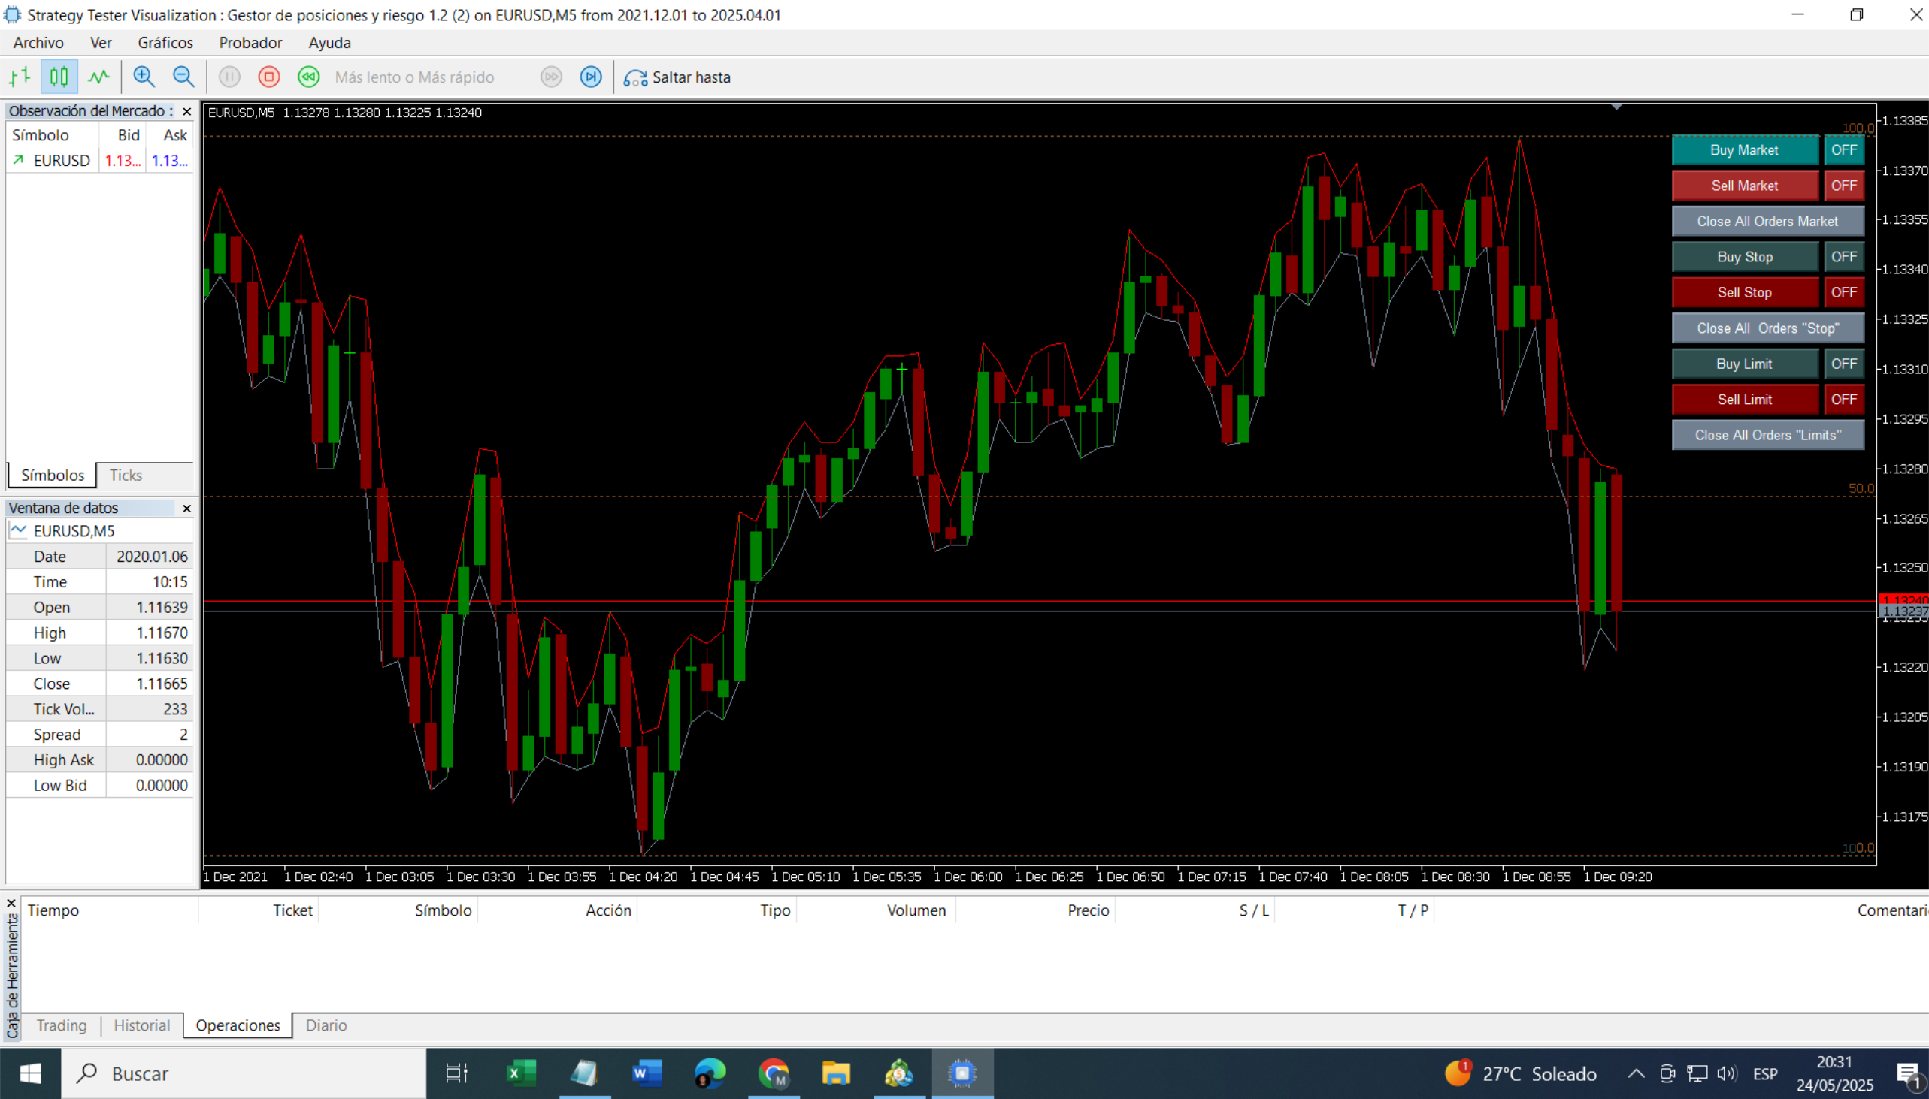Open Microsoft Edge from the taskbar
This screenshot has width=1929, height=1099.
point(710,1073)
